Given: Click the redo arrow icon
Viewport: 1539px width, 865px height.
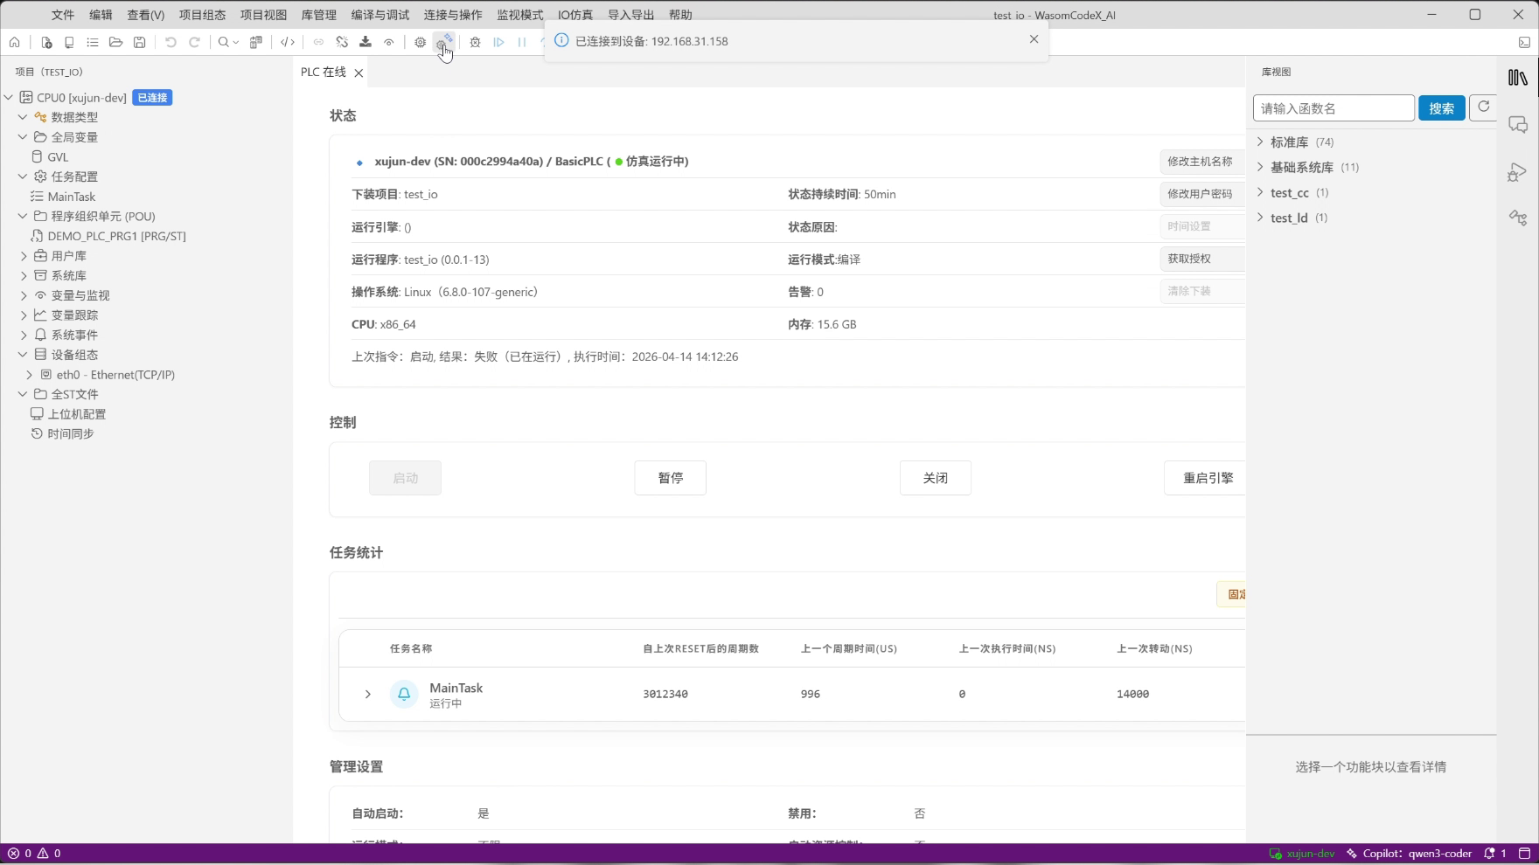Looking at the screenshot, I should click(194, 42).
